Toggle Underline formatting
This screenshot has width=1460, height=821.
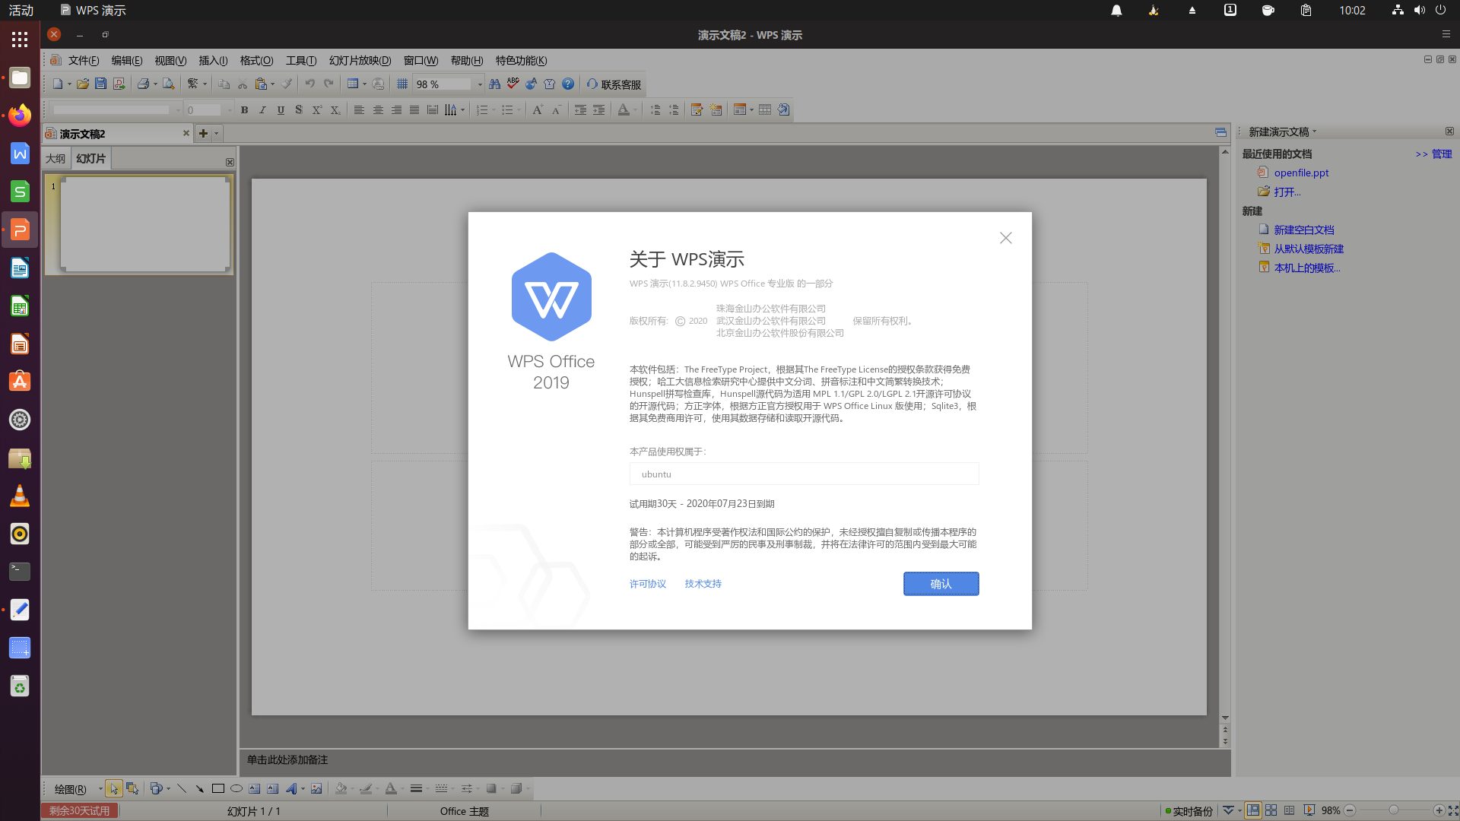[281, 110]
